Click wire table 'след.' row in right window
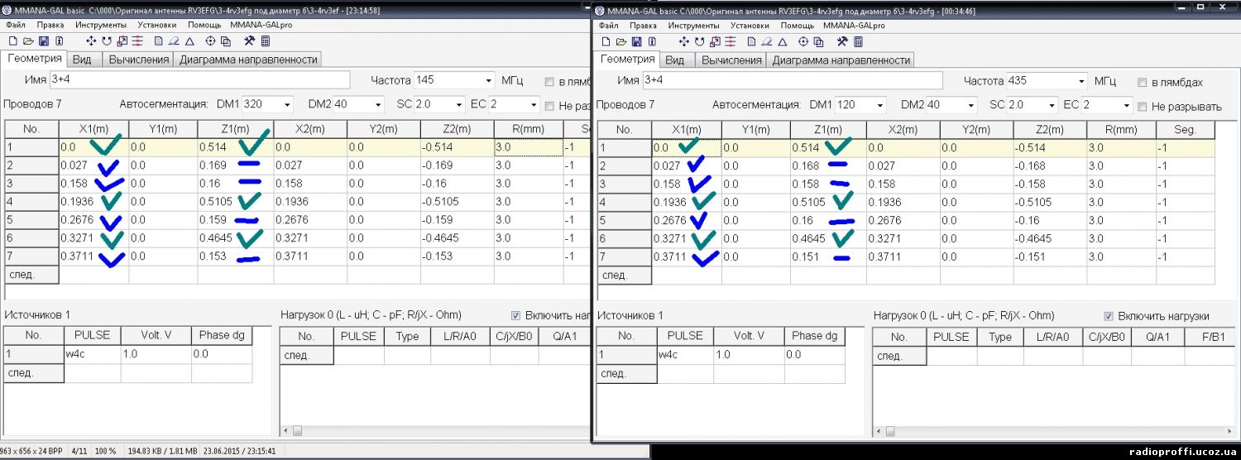The image size is (1241, 460). tap(906, 275)
